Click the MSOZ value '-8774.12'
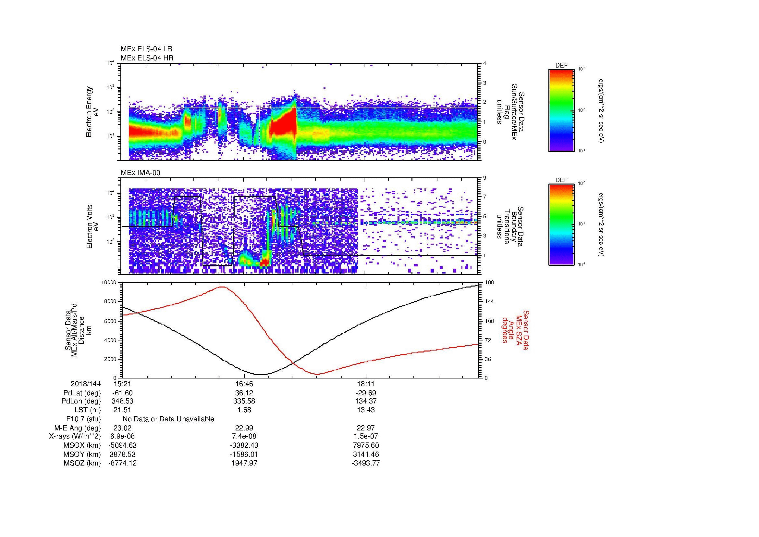 122,463
